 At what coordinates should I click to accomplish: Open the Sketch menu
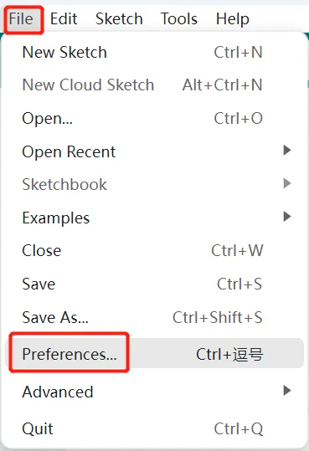[x=119, y=19]
